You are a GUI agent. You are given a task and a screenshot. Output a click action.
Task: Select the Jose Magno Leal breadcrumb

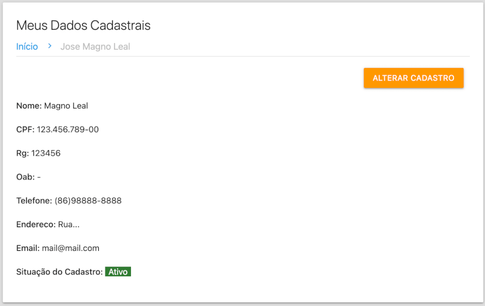click(x=95, y=47)
